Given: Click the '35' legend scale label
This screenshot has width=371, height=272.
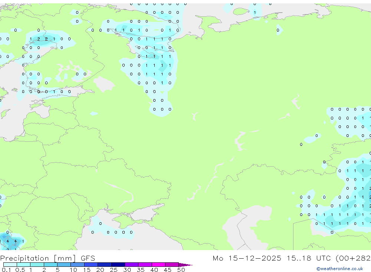Looking at the screenshot, I should [141, 270].
